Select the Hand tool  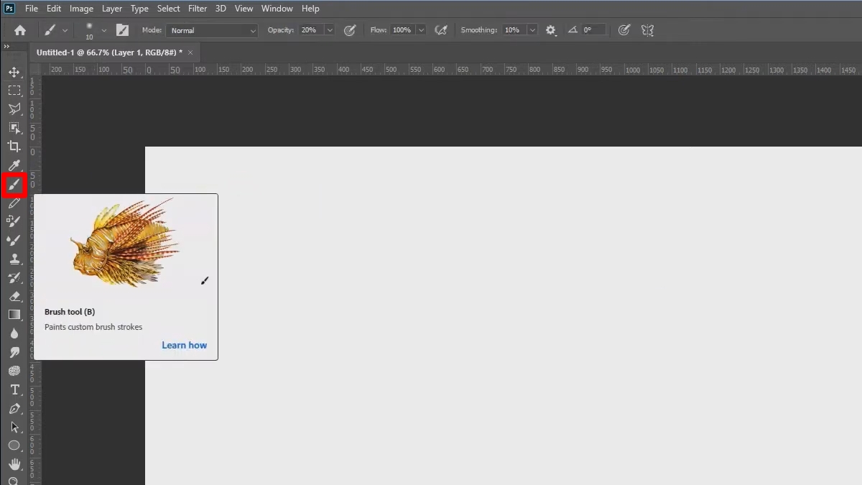[14, 464]
